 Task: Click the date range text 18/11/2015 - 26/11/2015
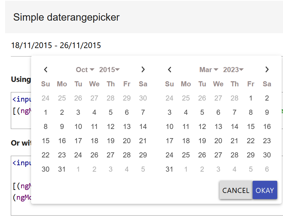(x=56, y=45)
